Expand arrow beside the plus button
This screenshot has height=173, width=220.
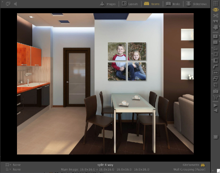[219, 35]
